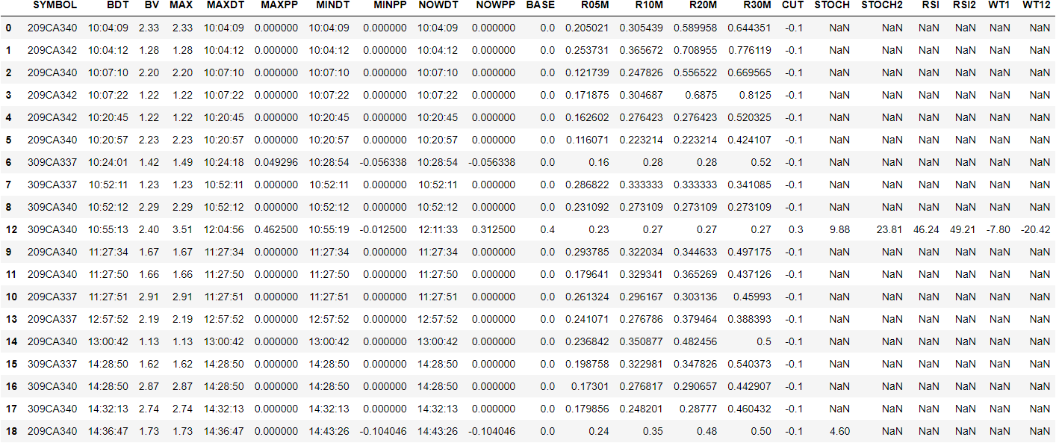Click the STOCH2 column header
1056x443 pixels.
point(881,5)
